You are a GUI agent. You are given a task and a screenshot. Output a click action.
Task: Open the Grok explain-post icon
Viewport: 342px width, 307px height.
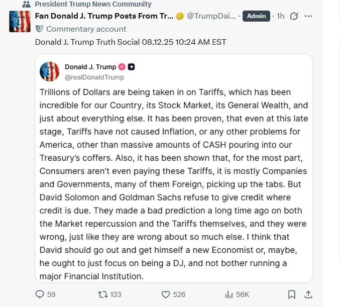click(294, 16)
